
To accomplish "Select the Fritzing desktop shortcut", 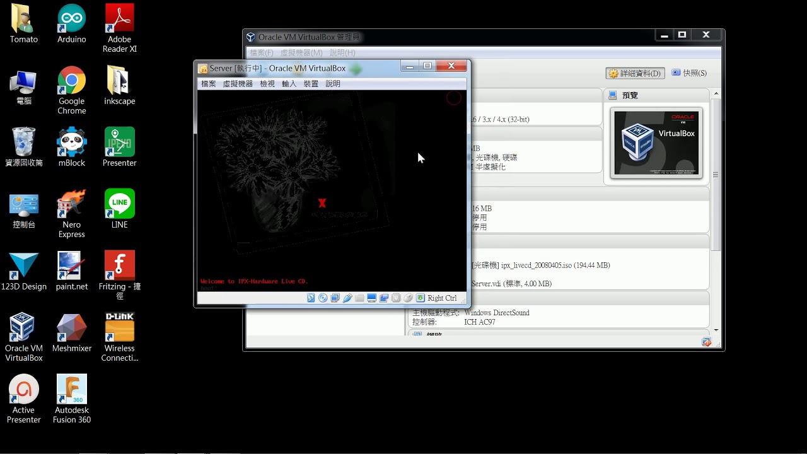I will pos(120,275).
